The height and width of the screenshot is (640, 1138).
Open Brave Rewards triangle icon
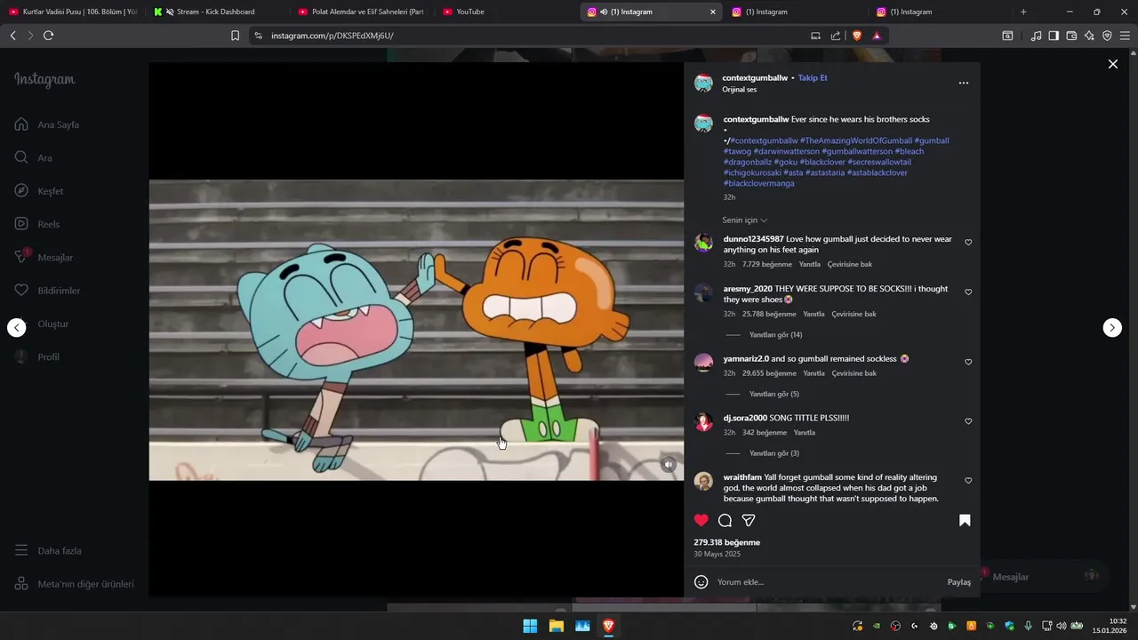(877, 36)
